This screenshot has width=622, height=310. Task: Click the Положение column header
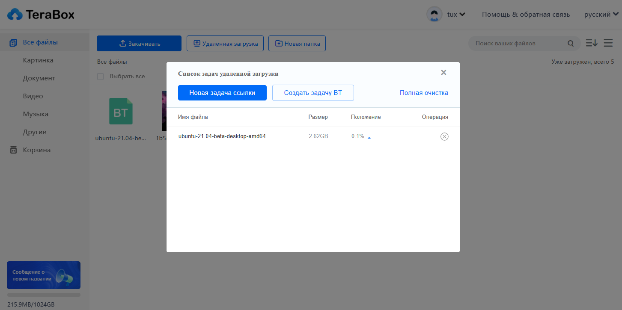pos(366,117)
